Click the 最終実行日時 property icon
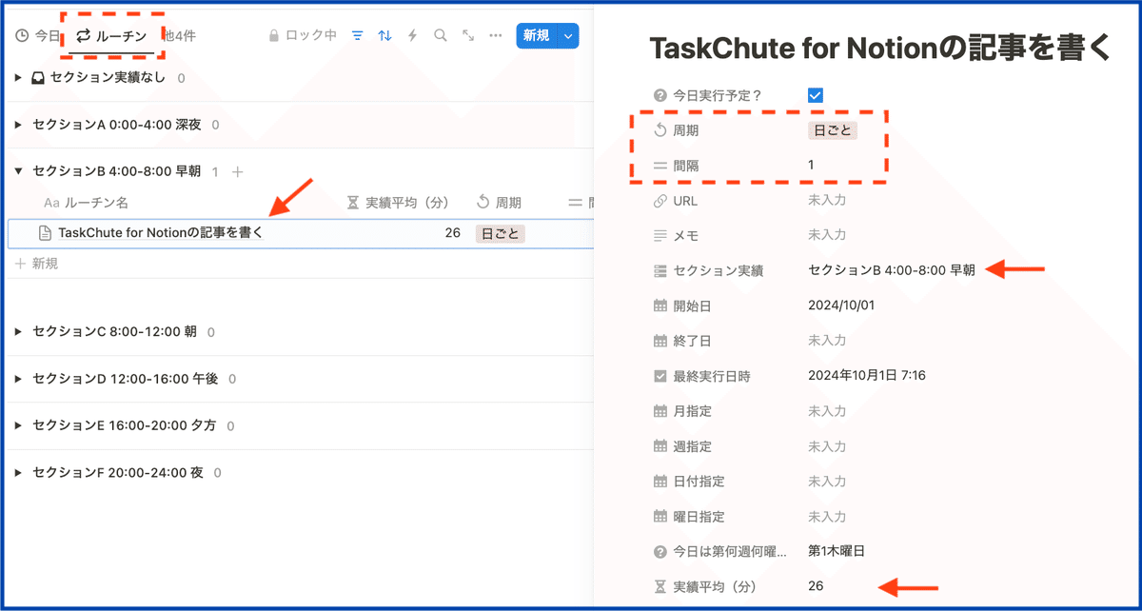 click(x=660, y=376)
